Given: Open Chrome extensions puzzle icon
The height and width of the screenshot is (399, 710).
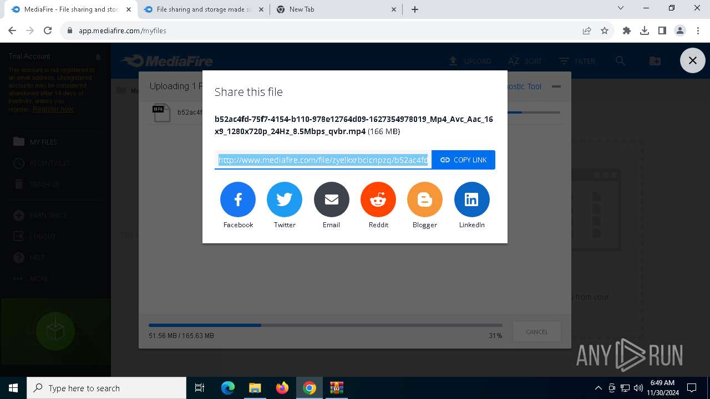Looking at the screenshot, I should coord(627,30).
